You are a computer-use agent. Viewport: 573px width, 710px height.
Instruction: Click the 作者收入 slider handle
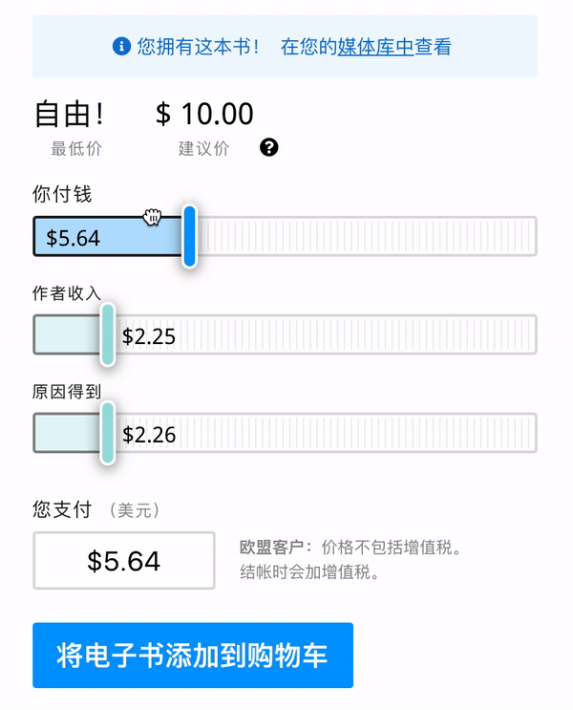[x=108, y=334]
